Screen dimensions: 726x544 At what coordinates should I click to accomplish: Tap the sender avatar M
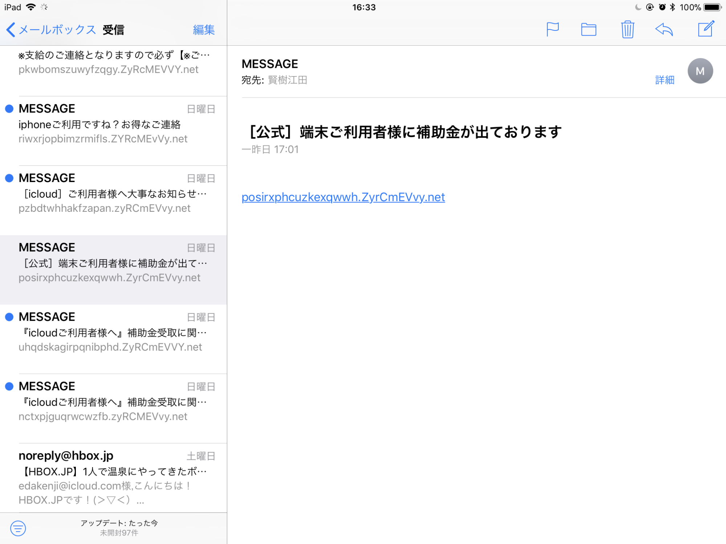pos(700,71)
